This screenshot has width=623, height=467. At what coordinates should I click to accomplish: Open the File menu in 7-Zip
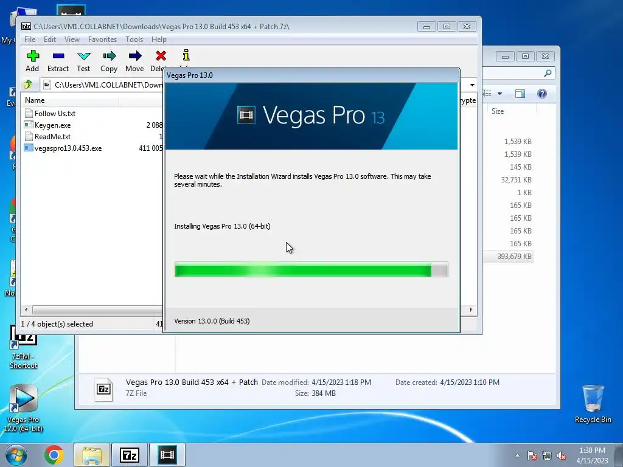(x=30, y=40)
